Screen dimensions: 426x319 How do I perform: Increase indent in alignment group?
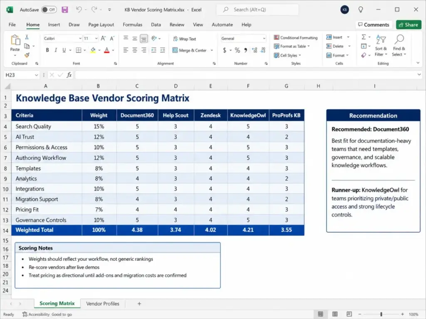coord(163,50)
